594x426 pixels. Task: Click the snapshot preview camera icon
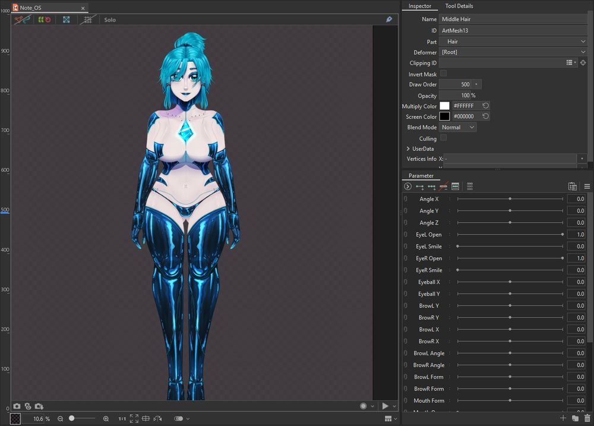click(x=28, y=406)
